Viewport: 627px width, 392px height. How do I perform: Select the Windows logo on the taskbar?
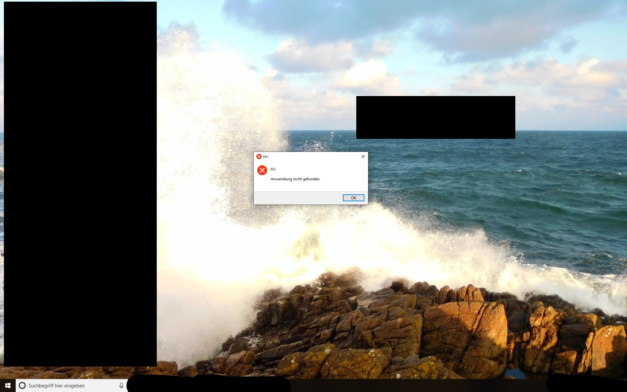point(7,385)
